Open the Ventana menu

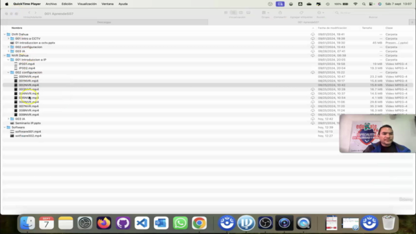(107, 4)
